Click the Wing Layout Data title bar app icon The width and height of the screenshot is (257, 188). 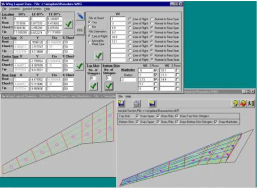coord(3,4)
